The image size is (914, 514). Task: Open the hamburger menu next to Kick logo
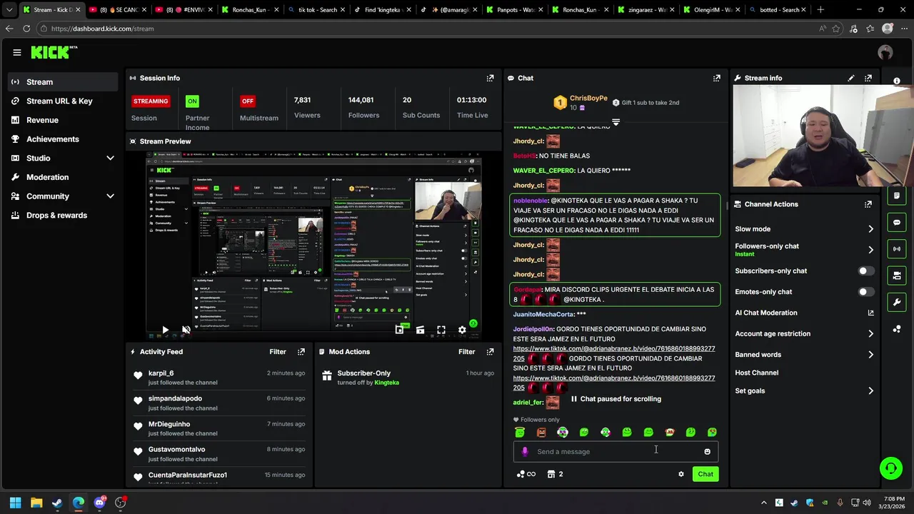click(17, 52)
